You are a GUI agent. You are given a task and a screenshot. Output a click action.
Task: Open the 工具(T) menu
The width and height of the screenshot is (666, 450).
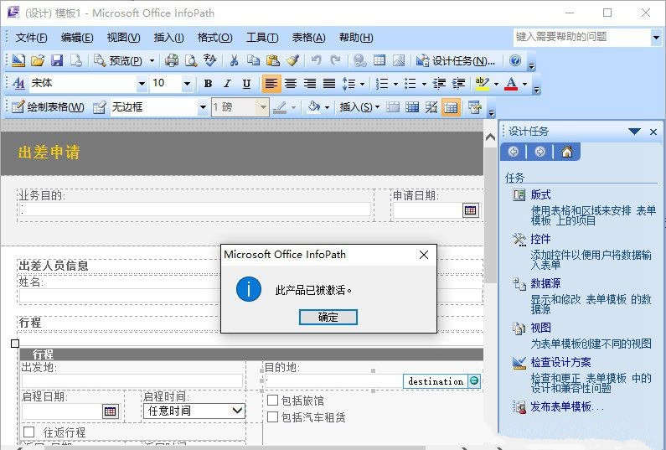(x=262, y=38)
